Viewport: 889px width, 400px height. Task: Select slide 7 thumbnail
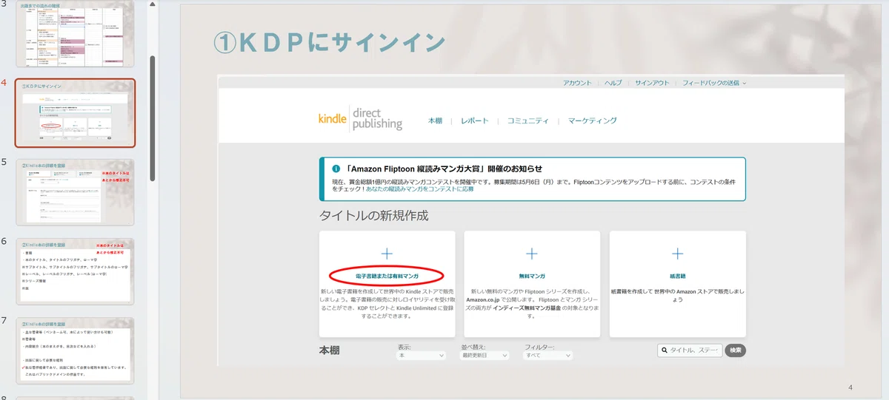(75, 350)
